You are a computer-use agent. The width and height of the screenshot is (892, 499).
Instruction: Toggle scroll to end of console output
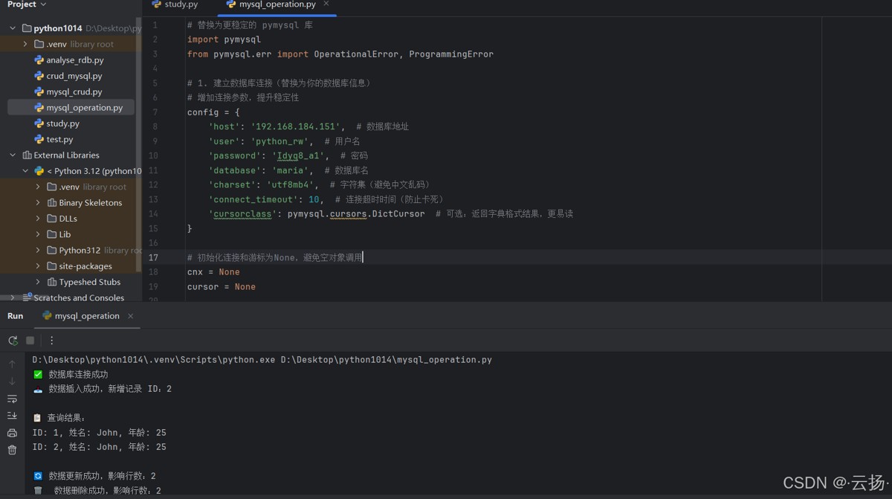click(12, 416)
